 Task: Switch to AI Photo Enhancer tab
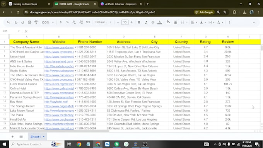[121, 4]
